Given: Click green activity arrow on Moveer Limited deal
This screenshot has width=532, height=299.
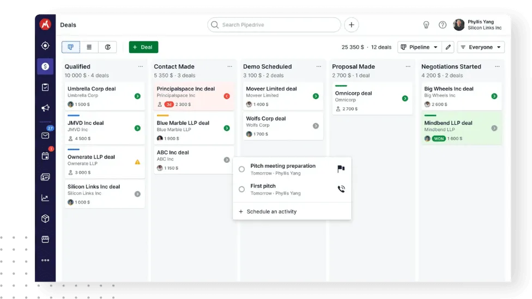Looking at the screenshot, I should (x=316, y=96).
